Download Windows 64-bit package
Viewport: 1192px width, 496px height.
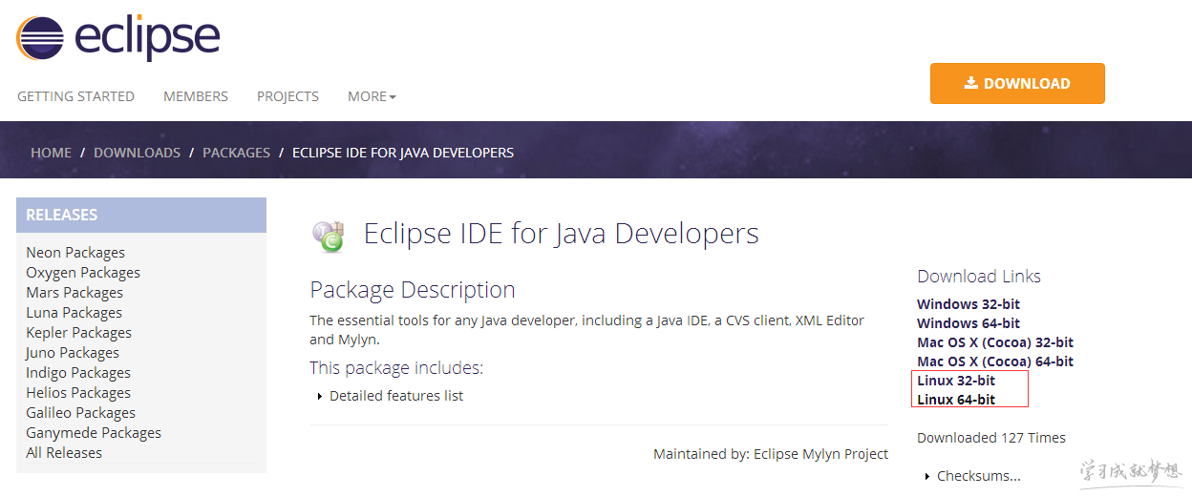point(968,323)
